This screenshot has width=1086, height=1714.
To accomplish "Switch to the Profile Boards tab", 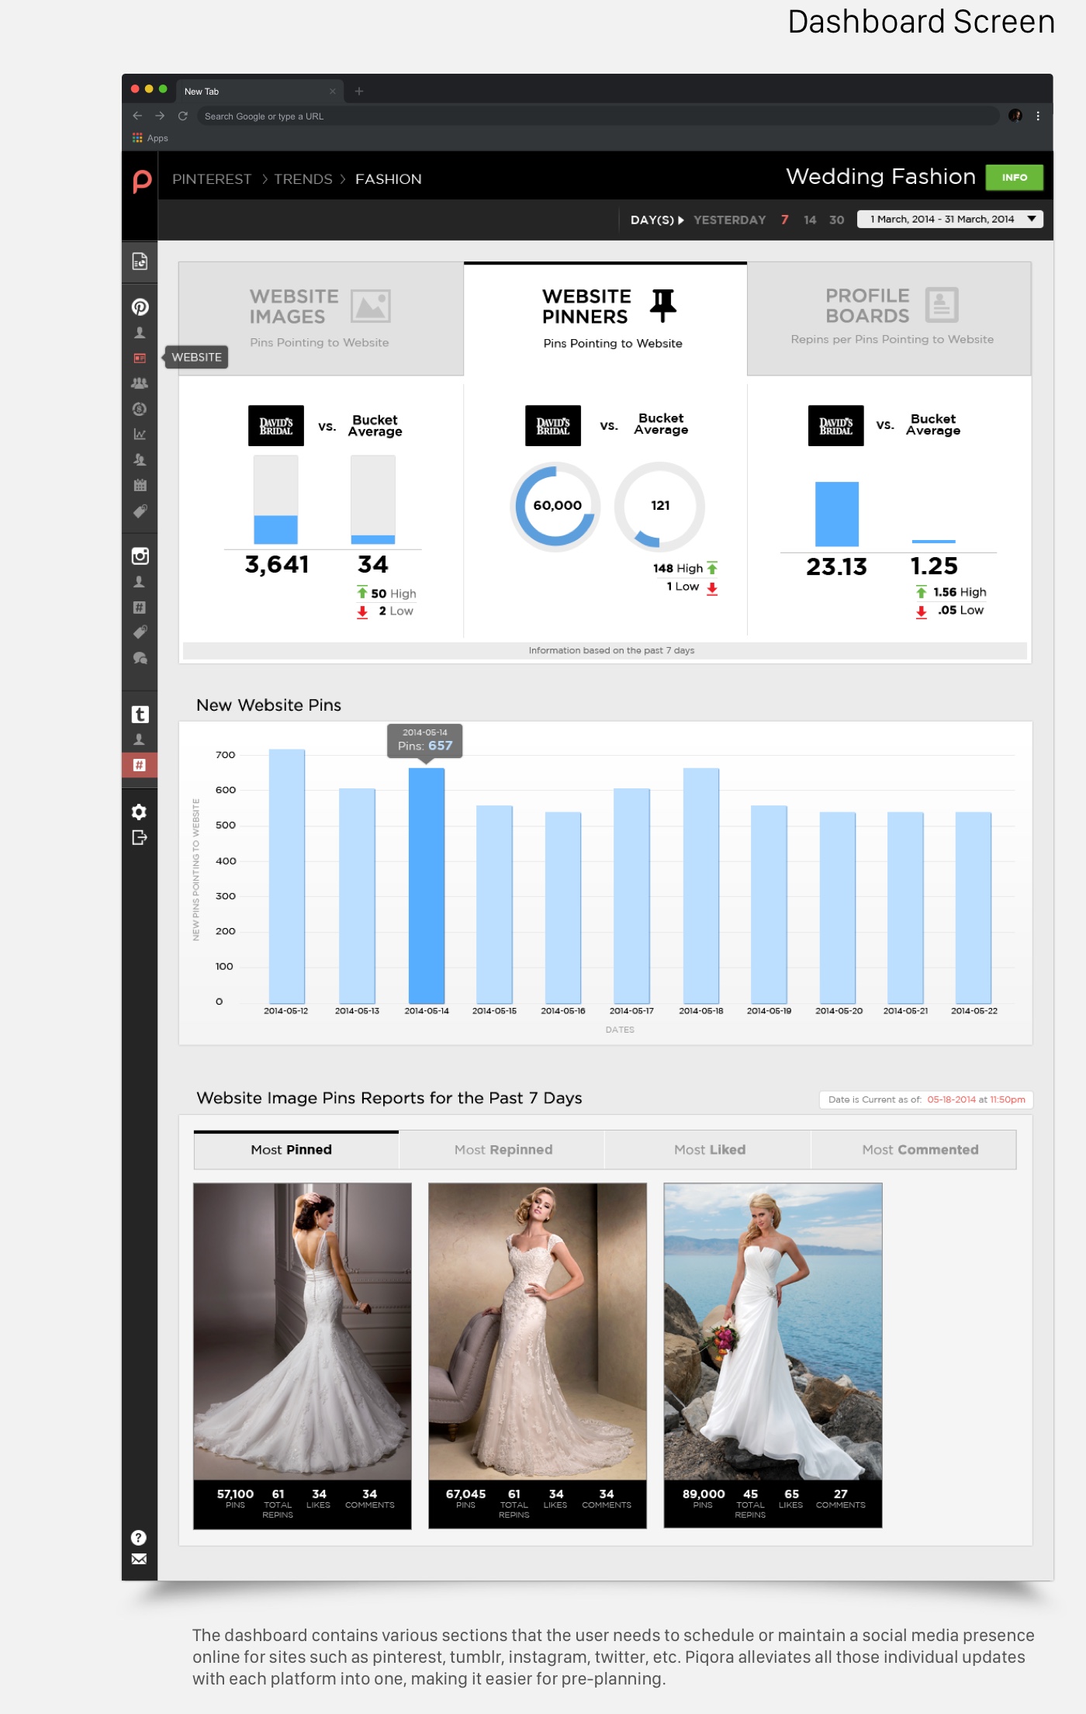I will (889, 318).
